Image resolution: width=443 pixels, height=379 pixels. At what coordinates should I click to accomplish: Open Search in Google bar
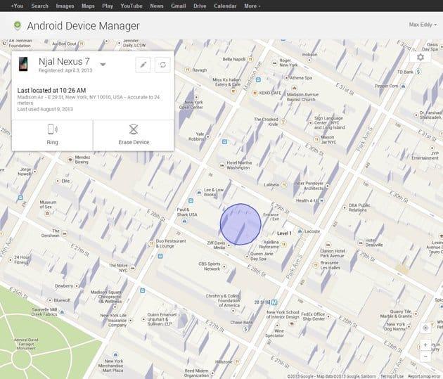coord(39,6)
